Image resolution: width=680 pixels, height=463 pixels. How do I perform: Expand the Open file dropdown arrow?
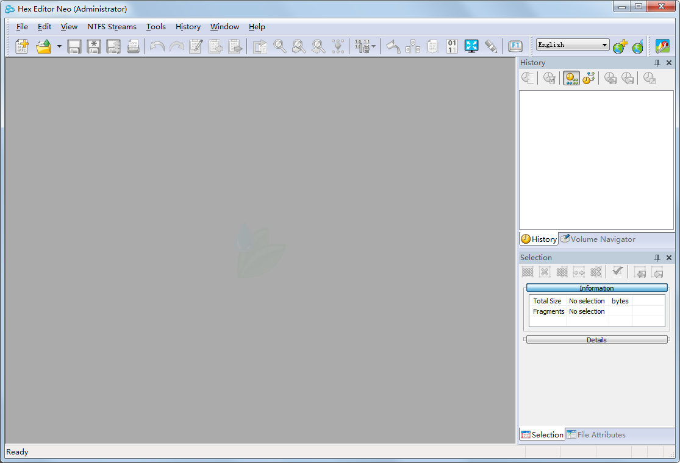[x=59, y=46]
